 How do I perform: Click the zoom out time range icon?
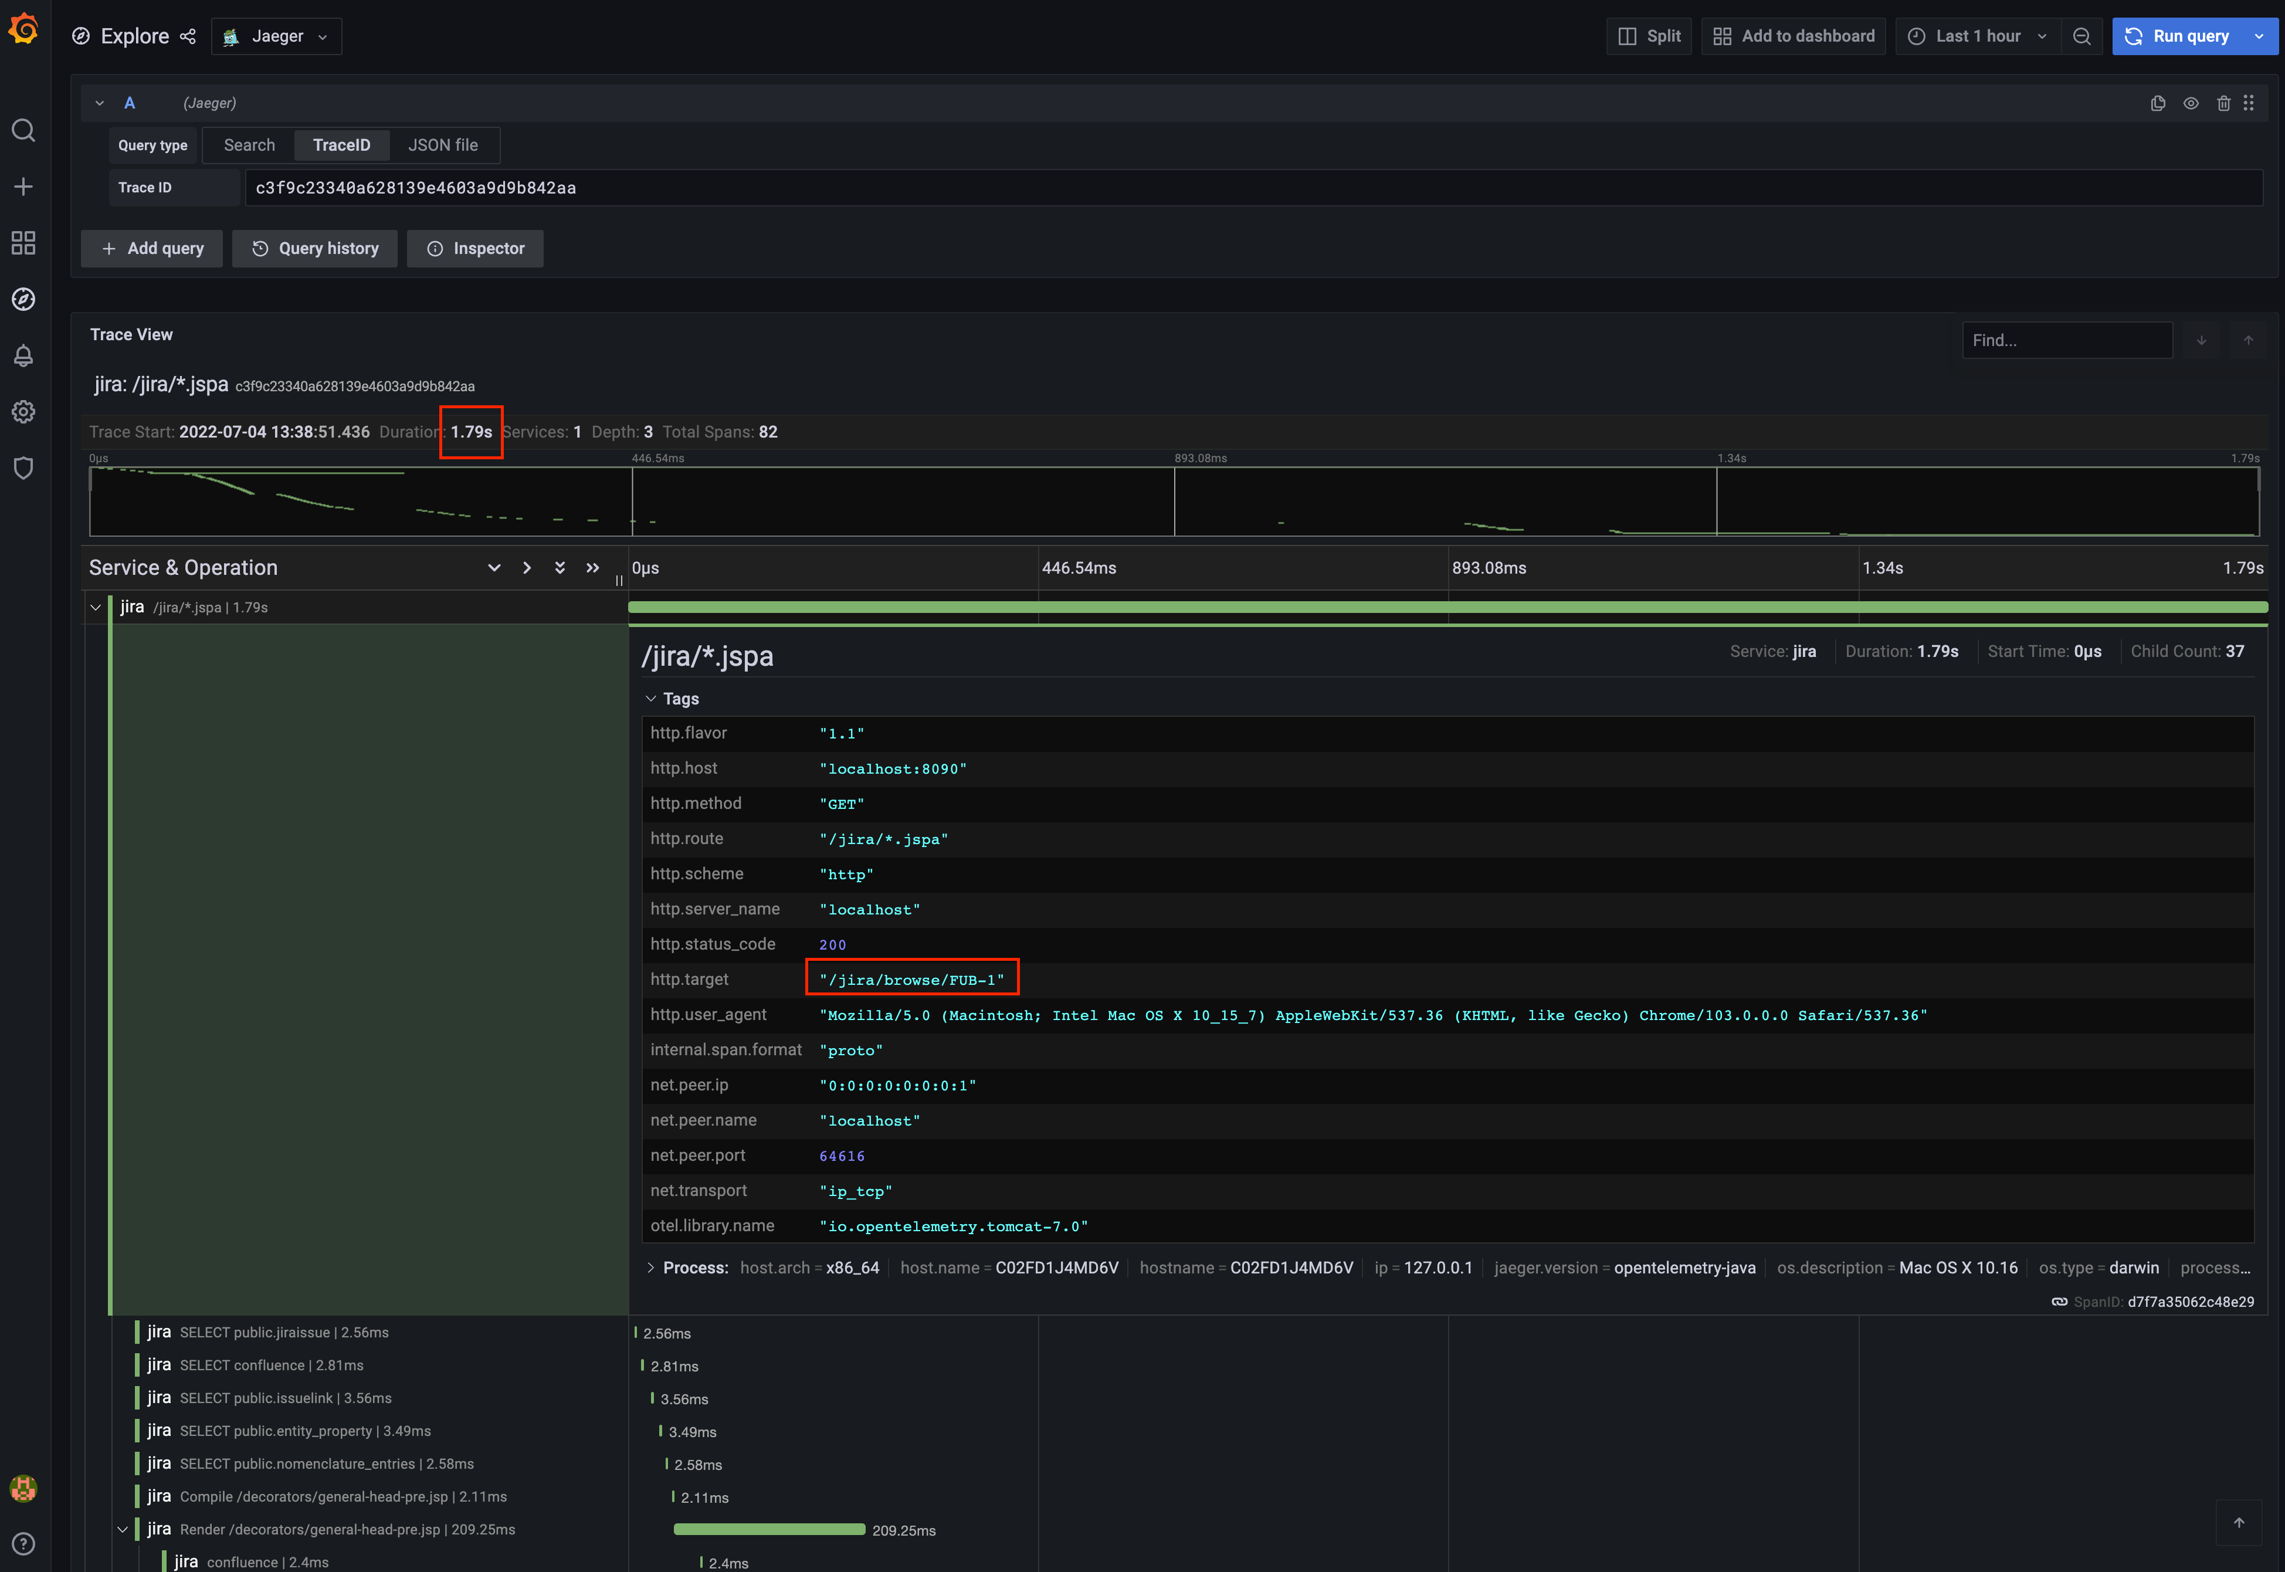(x=2082, y=36)
